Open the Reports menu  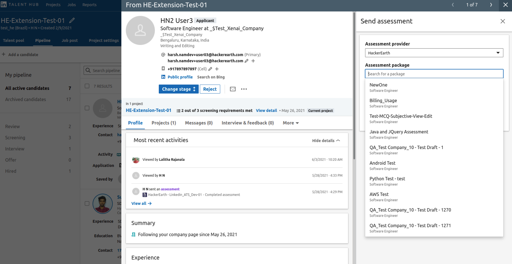[x=89, y=5]
